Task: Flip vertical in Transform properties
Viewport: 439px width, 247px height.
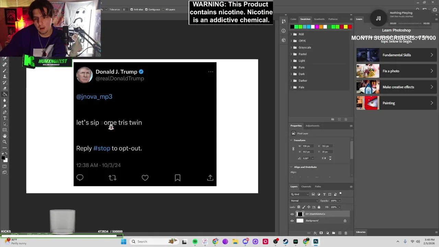Action: point(330,158)
